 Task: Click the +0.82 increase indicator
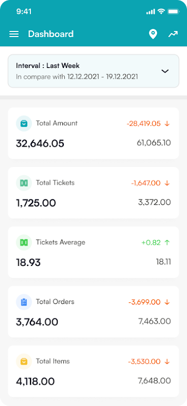pos(156,243)
